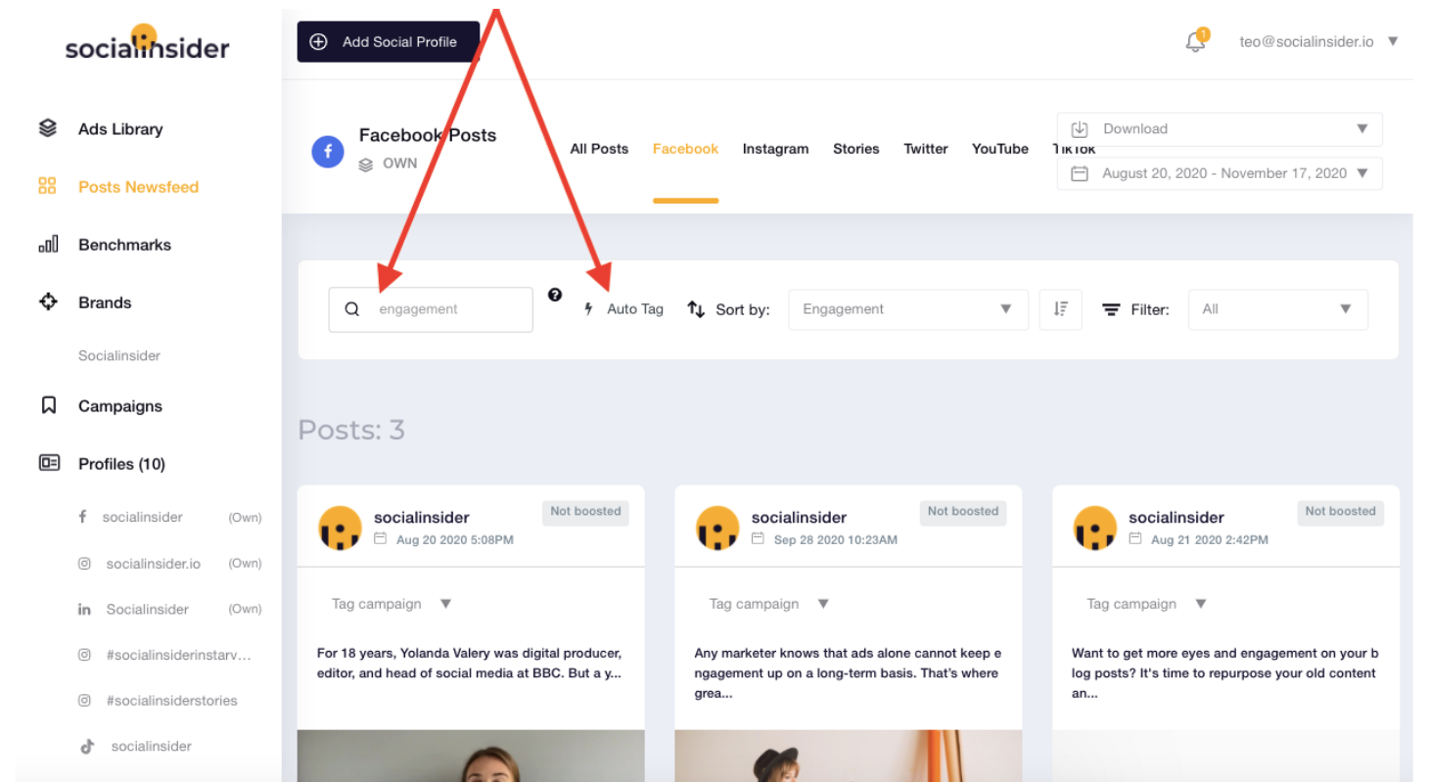Open the Stories tab
This screenshot has height=783, width=1429.
(x=856, y=149)
